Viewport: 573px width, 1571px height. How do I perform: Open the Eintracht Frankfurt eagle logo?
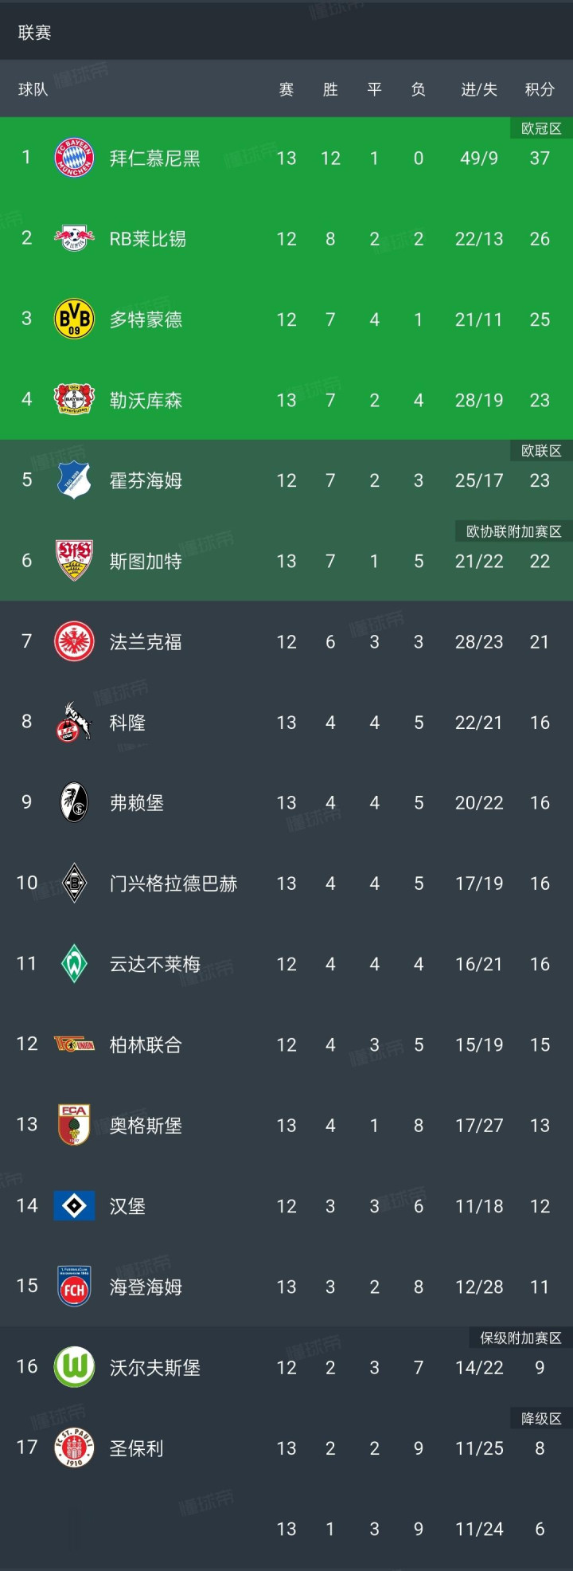coord(74,641)
